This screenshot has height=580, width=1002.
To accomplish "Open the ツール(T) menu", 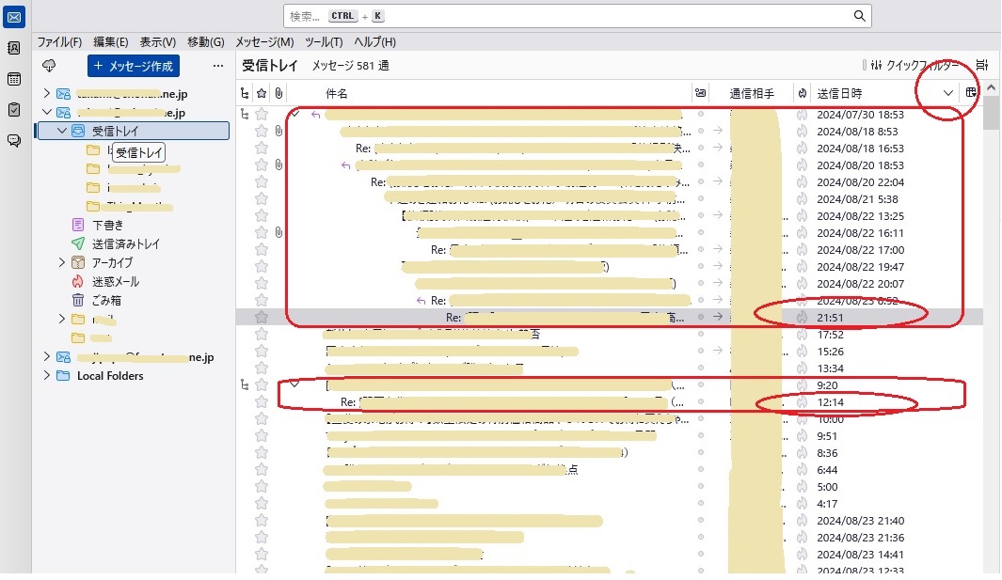I will click(x=324, y=42).
